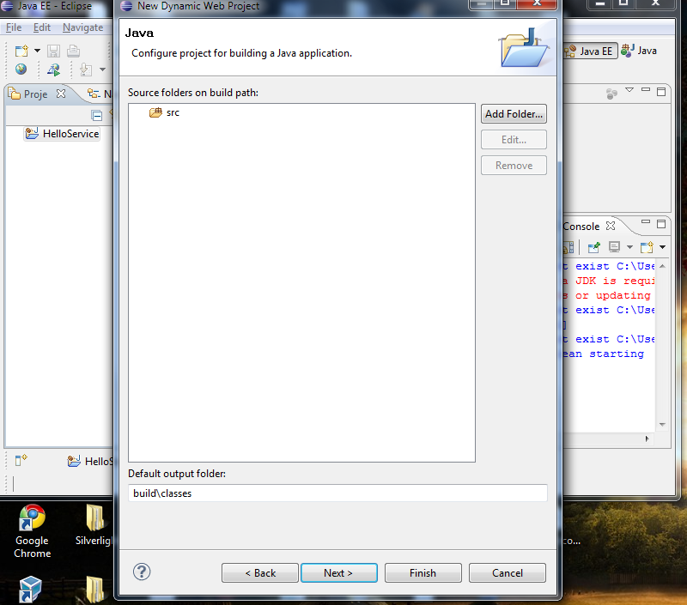Click the Display Selected Console icon

click(614, 247)
